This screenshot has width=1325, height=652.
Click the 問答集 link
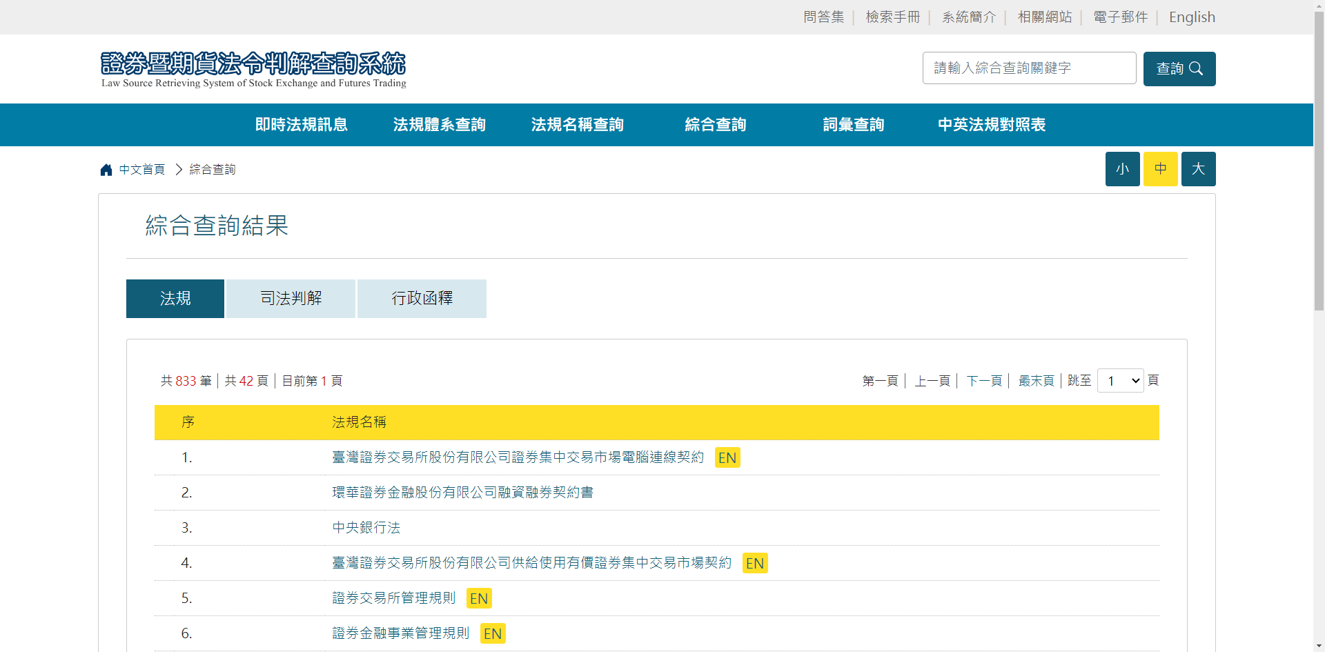[823, 17]
